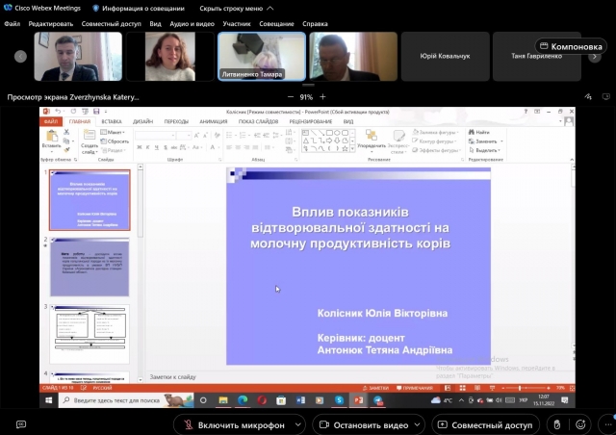Click the Включить микрофон unmute button
This screenshot has height=435, width=616.
tap(236, 424)
